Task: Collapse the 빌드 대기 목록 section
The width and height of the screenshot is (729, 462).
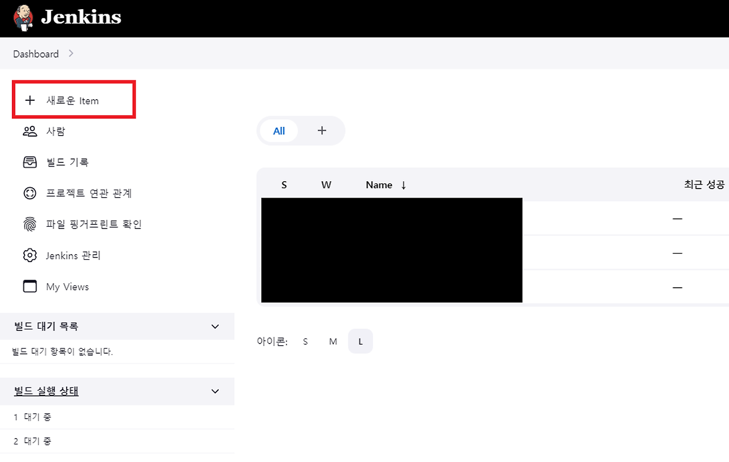Action: [x=215, y=326]
